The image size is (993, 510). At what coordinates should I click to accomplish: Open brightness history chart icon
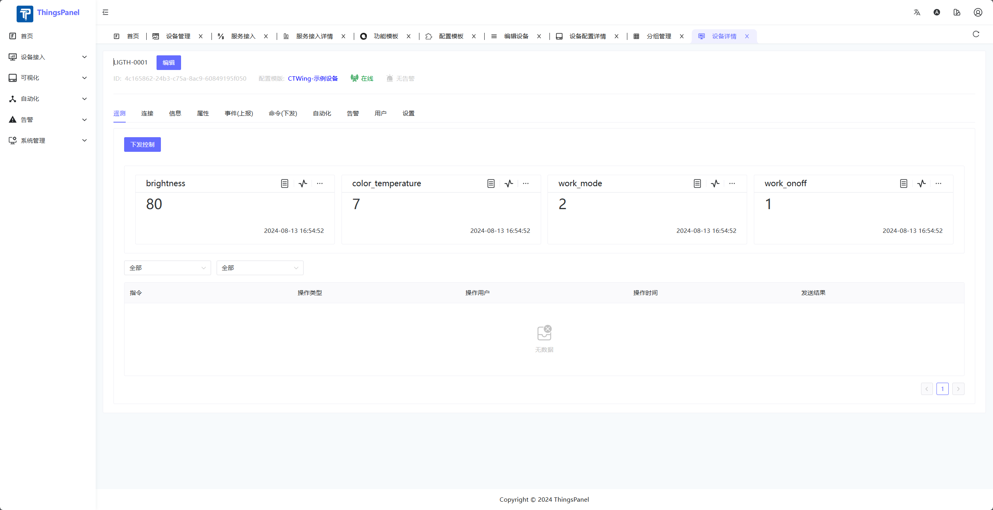click(x=303, y=183)
